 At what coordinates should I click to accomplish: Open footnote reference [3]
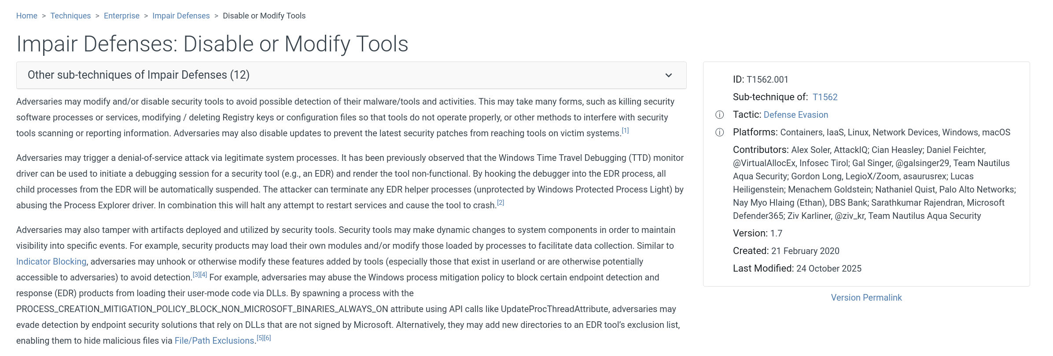[196, 275]
